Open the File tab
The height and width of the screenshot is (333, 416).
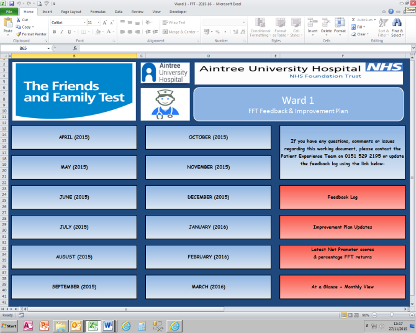pyautogui.click(x=9, y=12)
